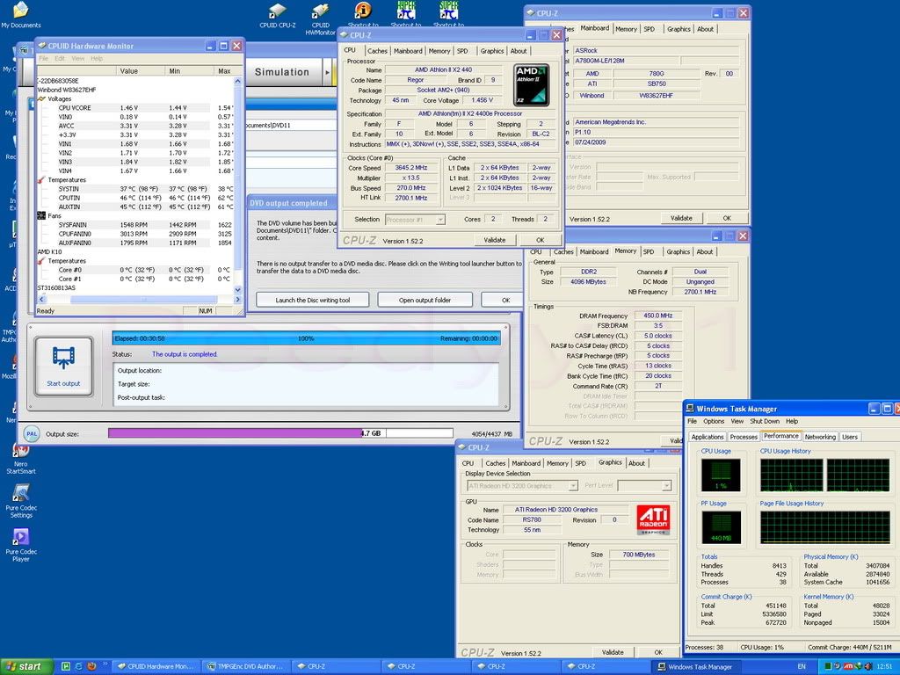Click the HWMonitor vertical scroll down arrow
The height and width of the screenshot is (675, 900).
(x=237, y=290)
